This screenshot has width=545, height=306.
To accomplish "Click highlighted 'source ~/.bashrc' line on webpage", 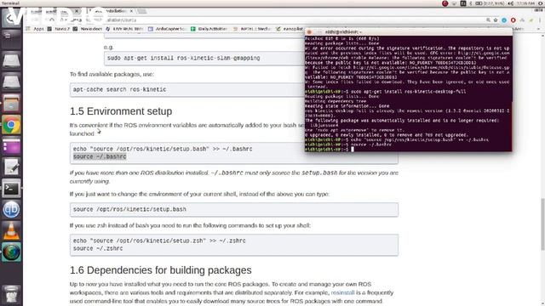I will [x=100, y=156].
